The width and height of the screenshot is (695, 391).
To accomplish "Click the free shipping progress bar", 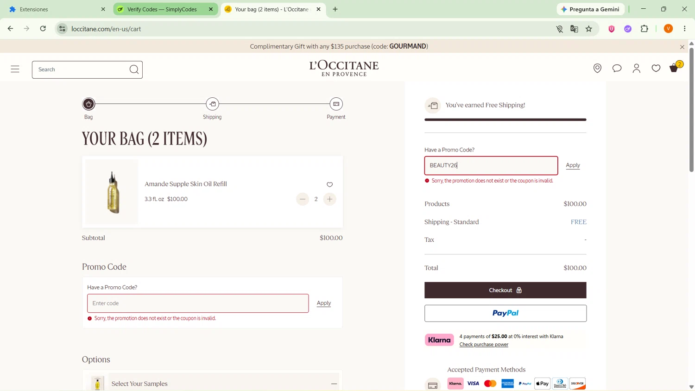I will 505,120.
